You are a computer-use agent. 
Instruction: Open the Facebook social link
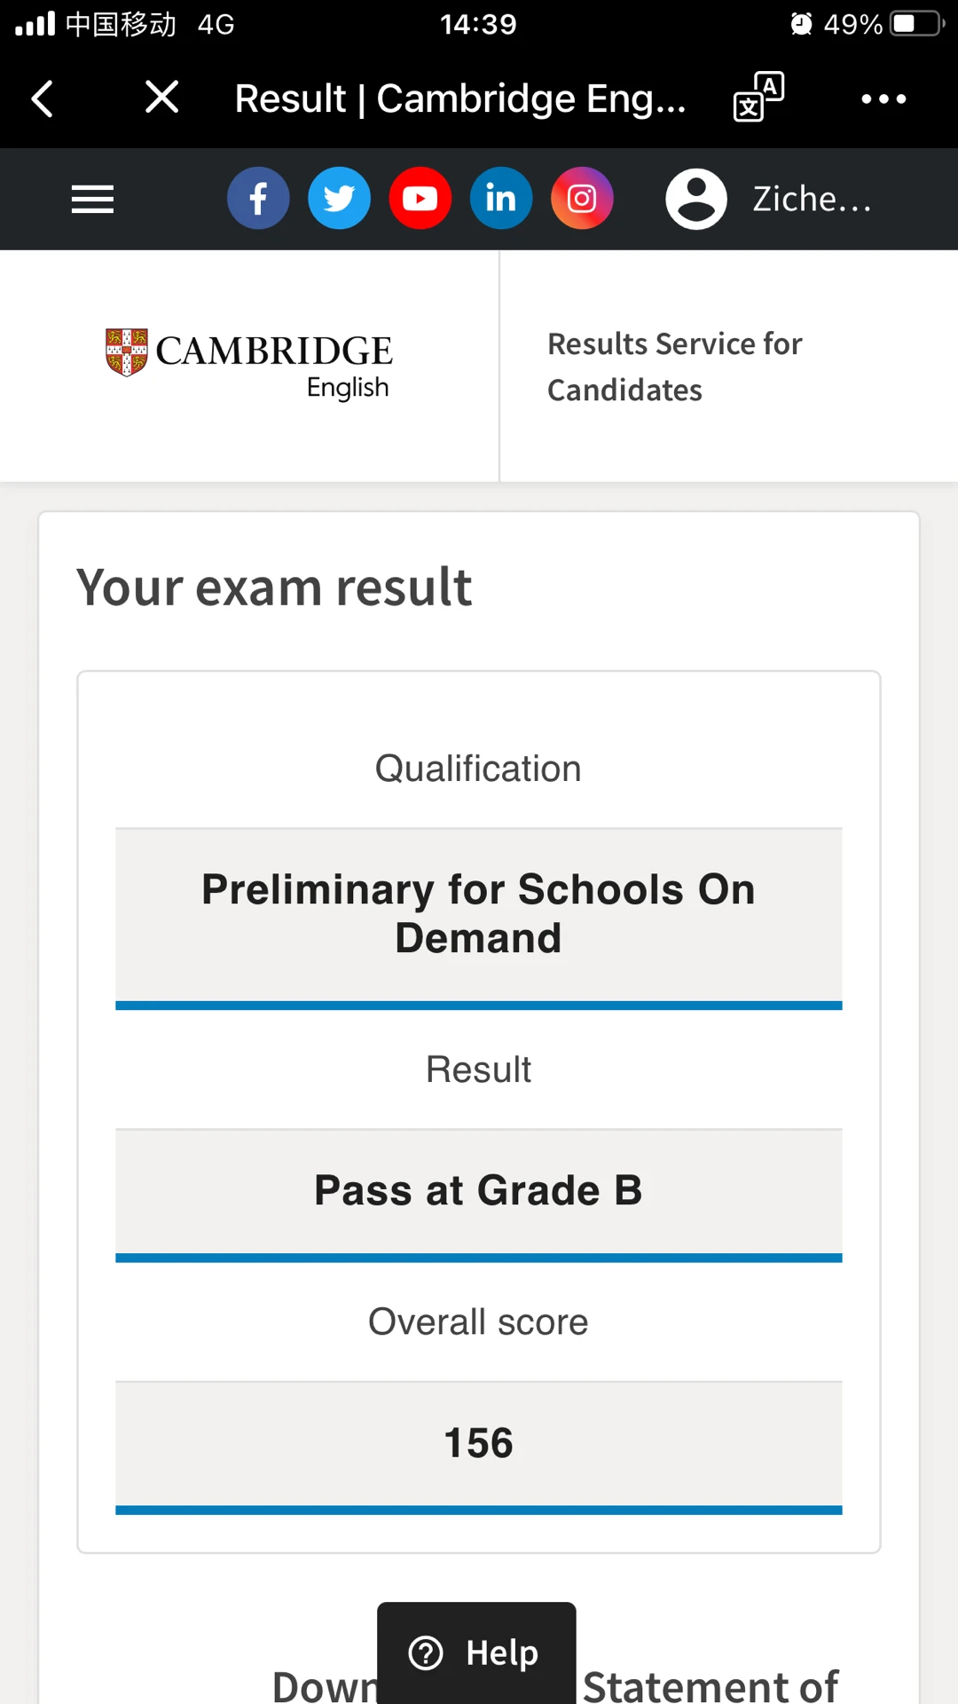pos(258,198)
